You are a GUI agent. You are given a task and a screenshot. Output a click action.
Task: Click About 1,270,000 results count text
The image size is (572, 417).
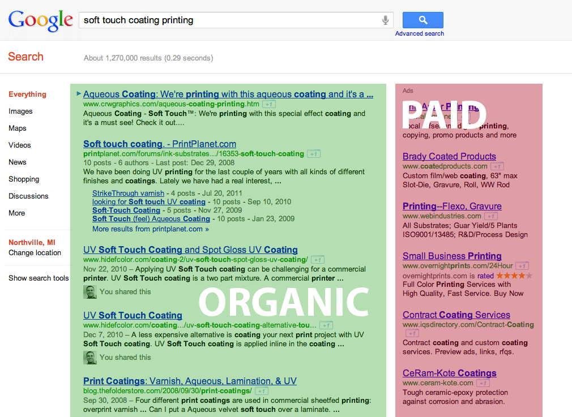148,58
